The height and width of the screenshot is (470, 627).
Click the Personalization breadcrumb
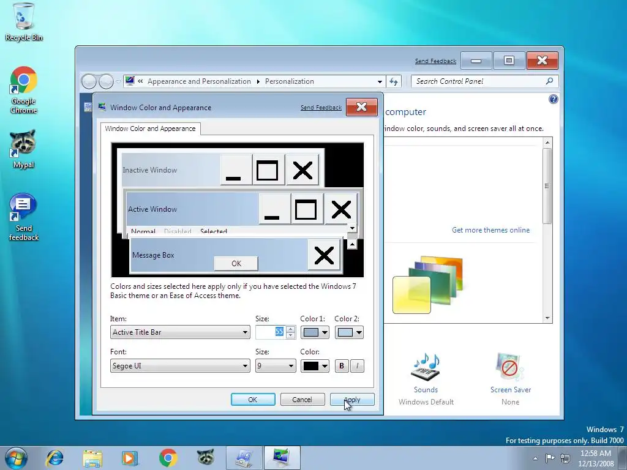290,81
